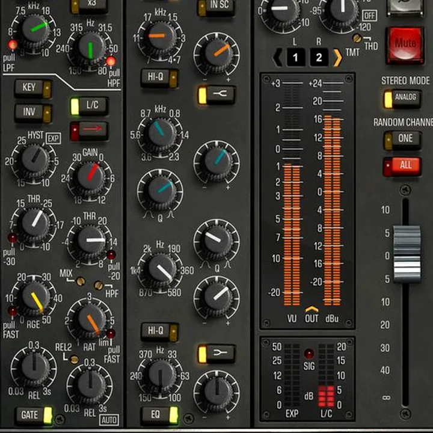Click the LF frequency knob labeled 370 to 33

point(161,375)
